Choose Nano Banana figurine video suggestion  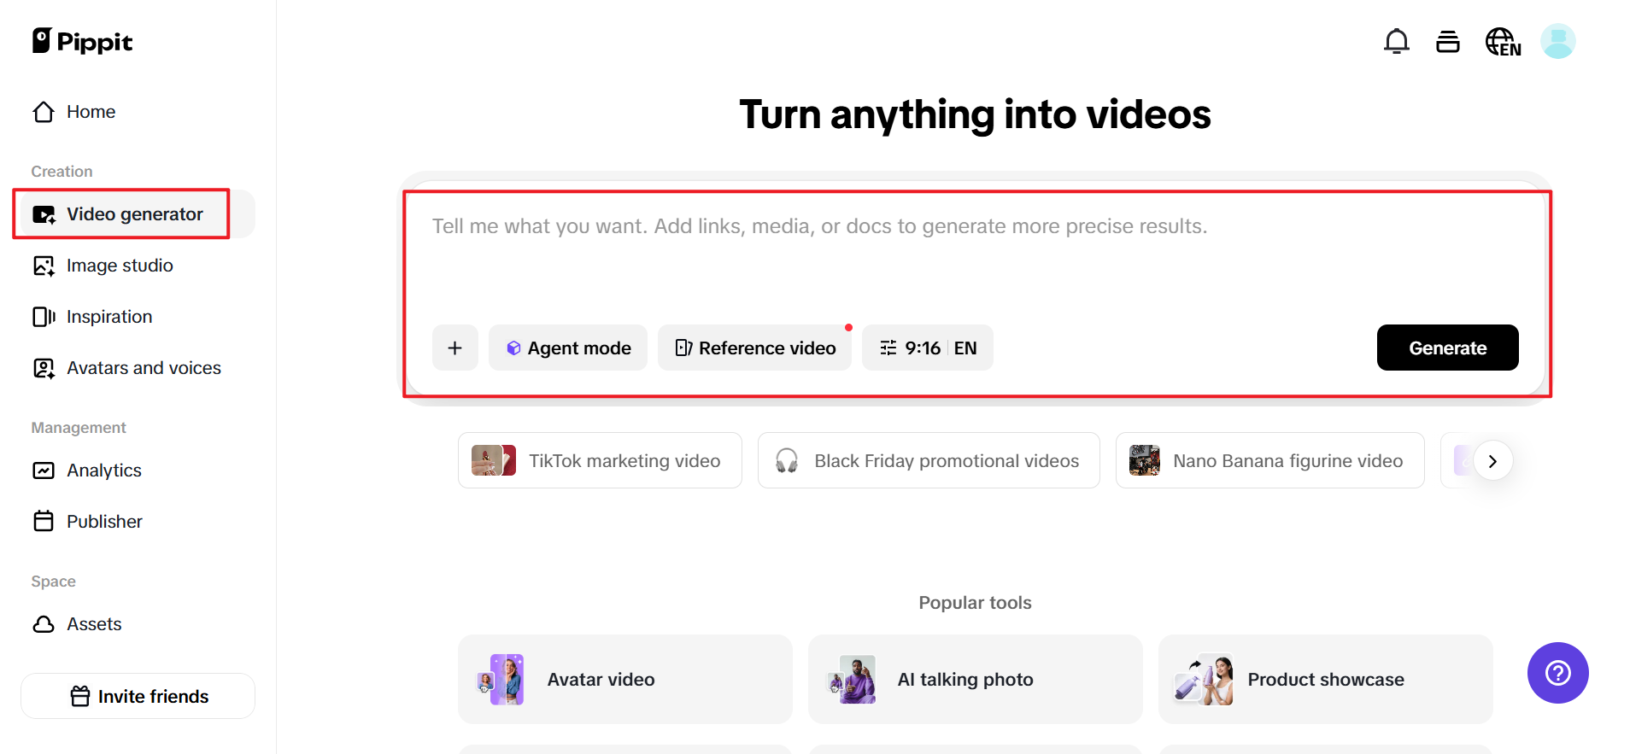(1269, 460)
